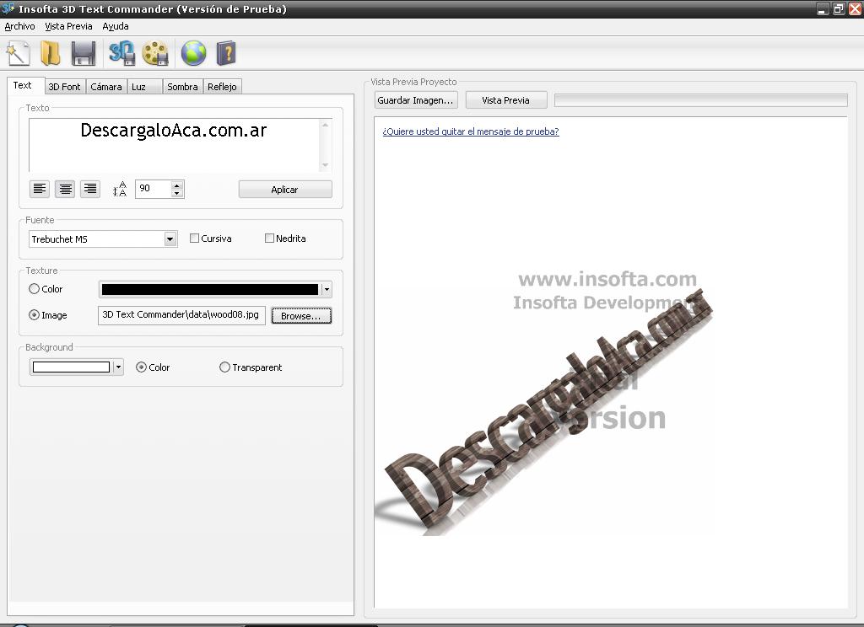This screenshot has height=627, width=864.
Task: Click the preview progress bar
Action: pos(701,100)
